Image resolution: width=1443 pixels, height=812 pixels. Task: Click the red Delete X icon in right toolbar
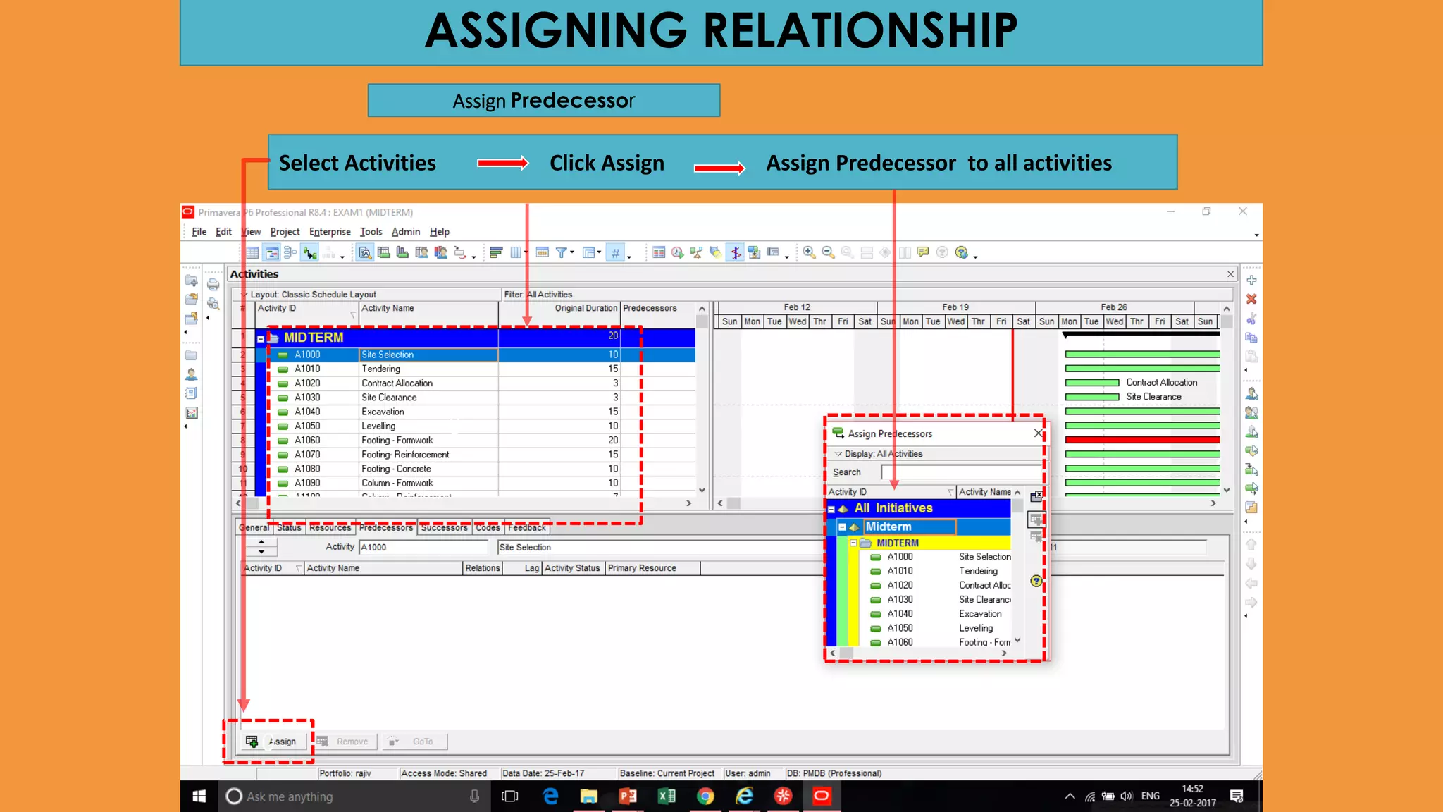click(1251, 300)
